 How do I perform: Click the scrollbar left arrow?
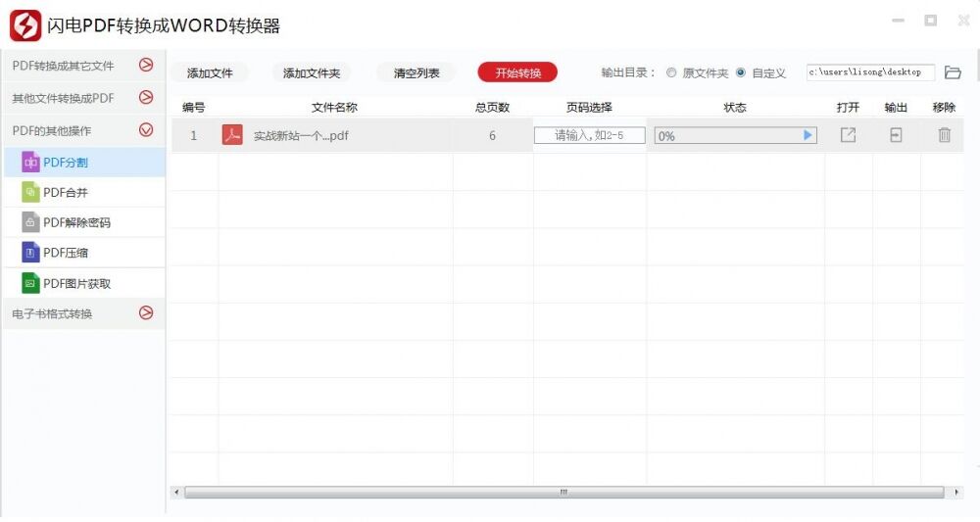click(176, 492)
